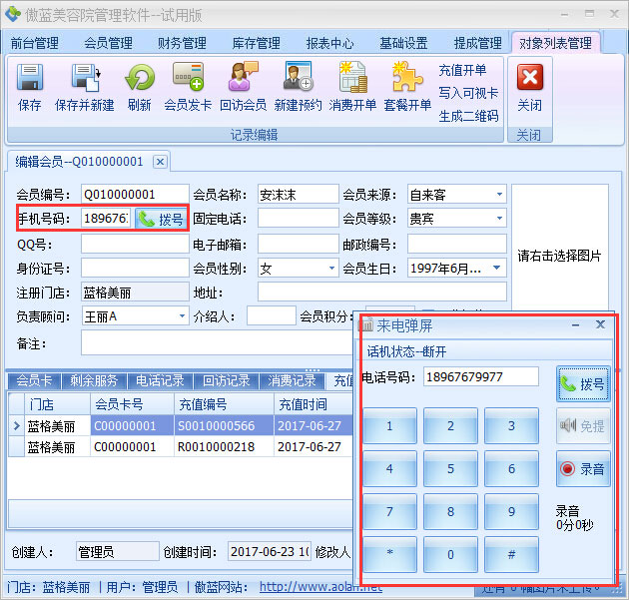Click 生成二维码 in the toolbar

(x=467, y=116)
